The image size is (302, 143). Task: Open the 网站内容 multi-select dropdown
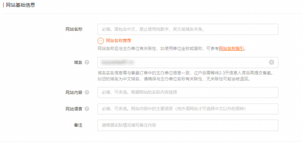(188, 92)
